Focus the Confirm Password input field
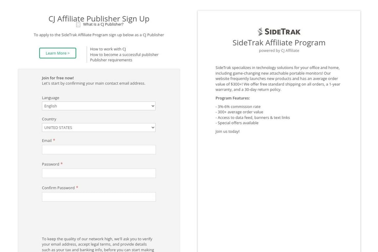The height and width of the screenshot is (252, 378). 99,197
